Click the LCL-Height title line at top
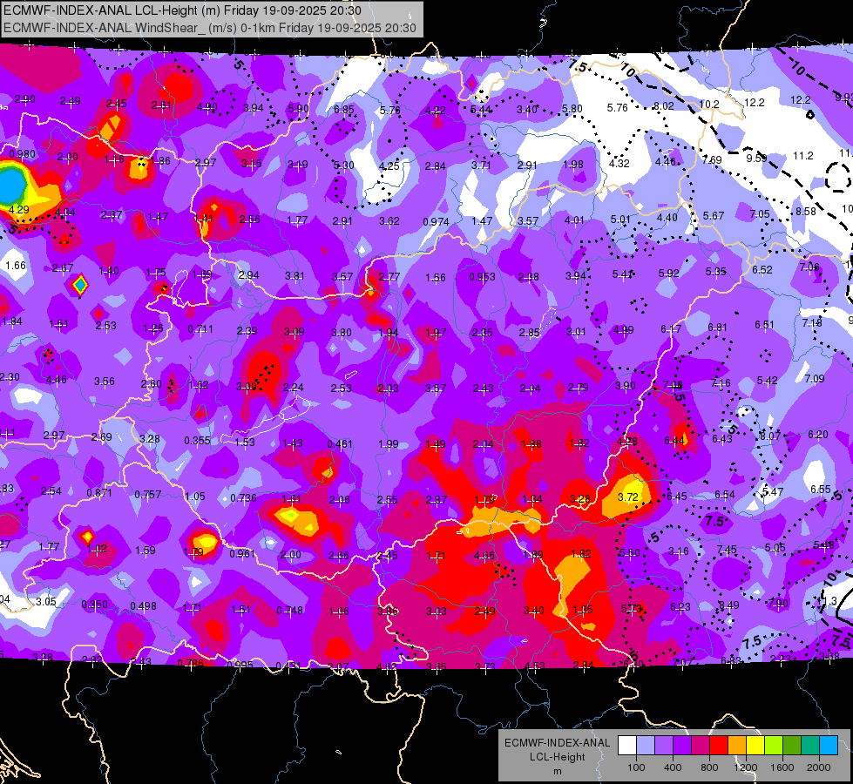853x784 pixels. (182, 10)
